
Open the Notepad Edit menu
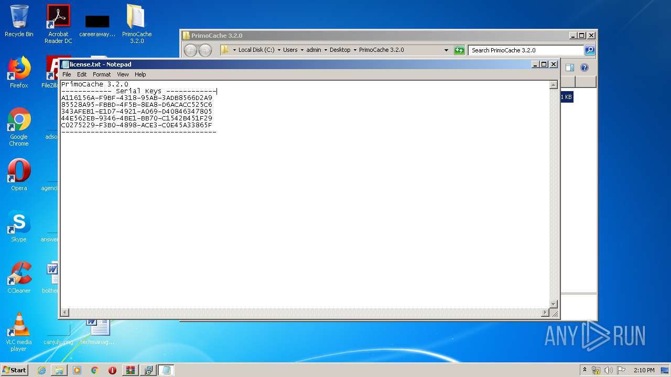[x=82, y=74]
